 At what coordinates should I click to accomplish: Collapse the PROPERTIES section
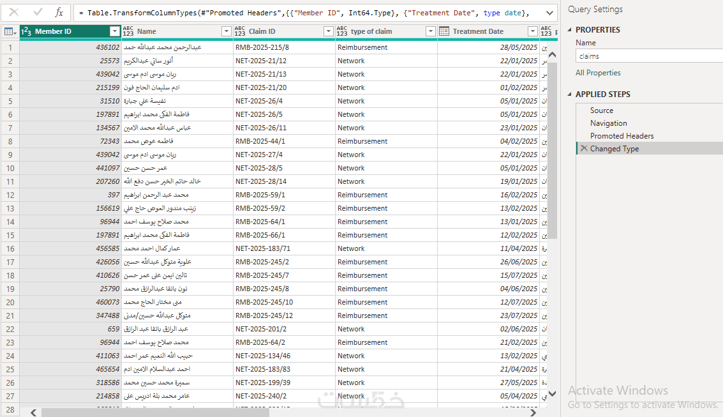click(569, 29)
